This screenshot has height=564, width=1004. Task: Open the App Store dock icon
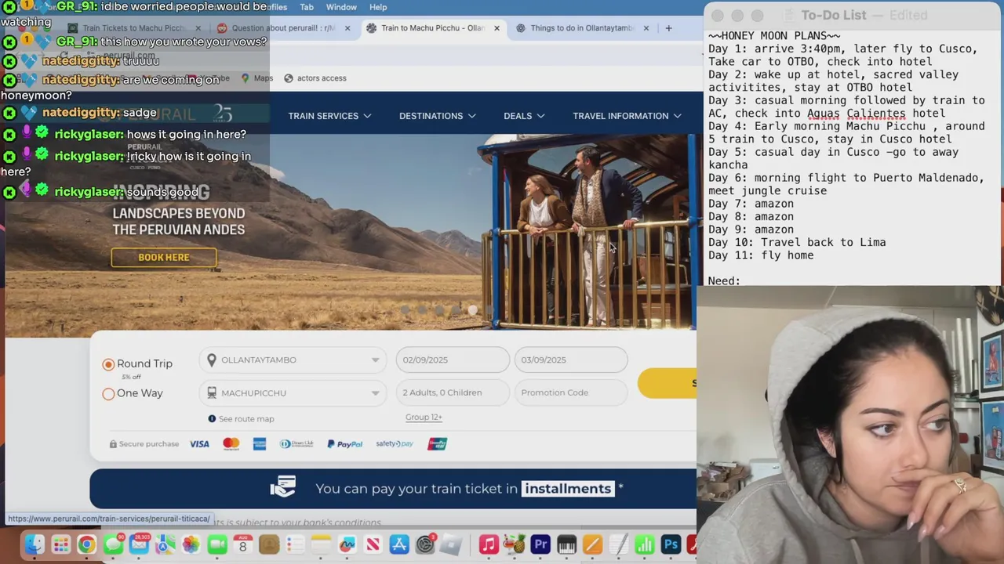coord(399,544)
